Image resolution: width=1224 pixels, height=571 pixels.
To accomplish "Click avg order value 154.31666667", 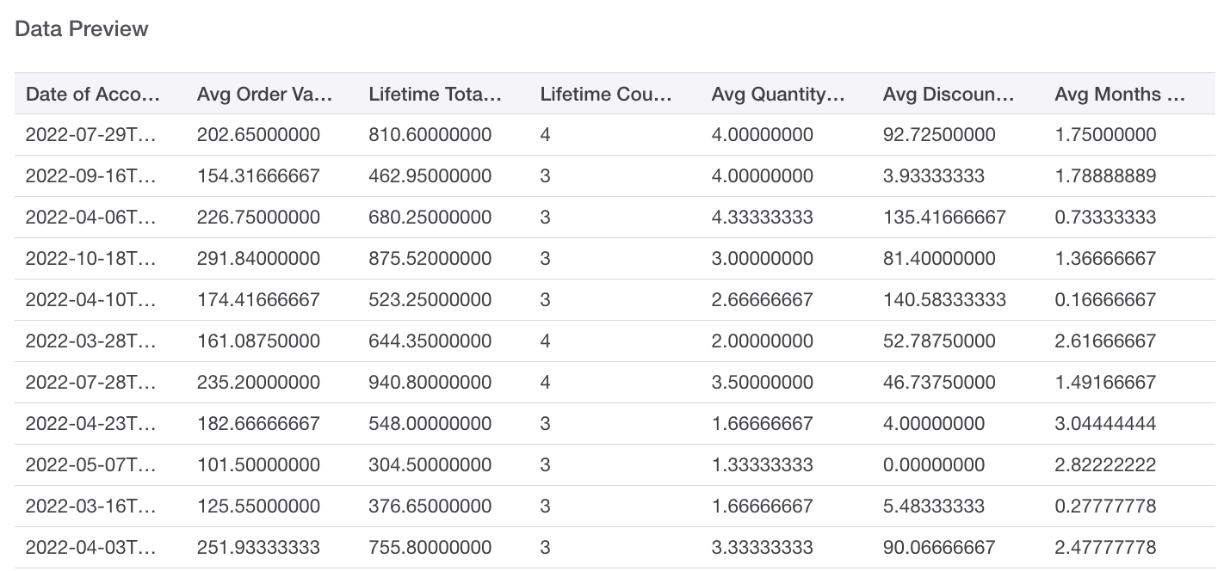I will [258, 176].
